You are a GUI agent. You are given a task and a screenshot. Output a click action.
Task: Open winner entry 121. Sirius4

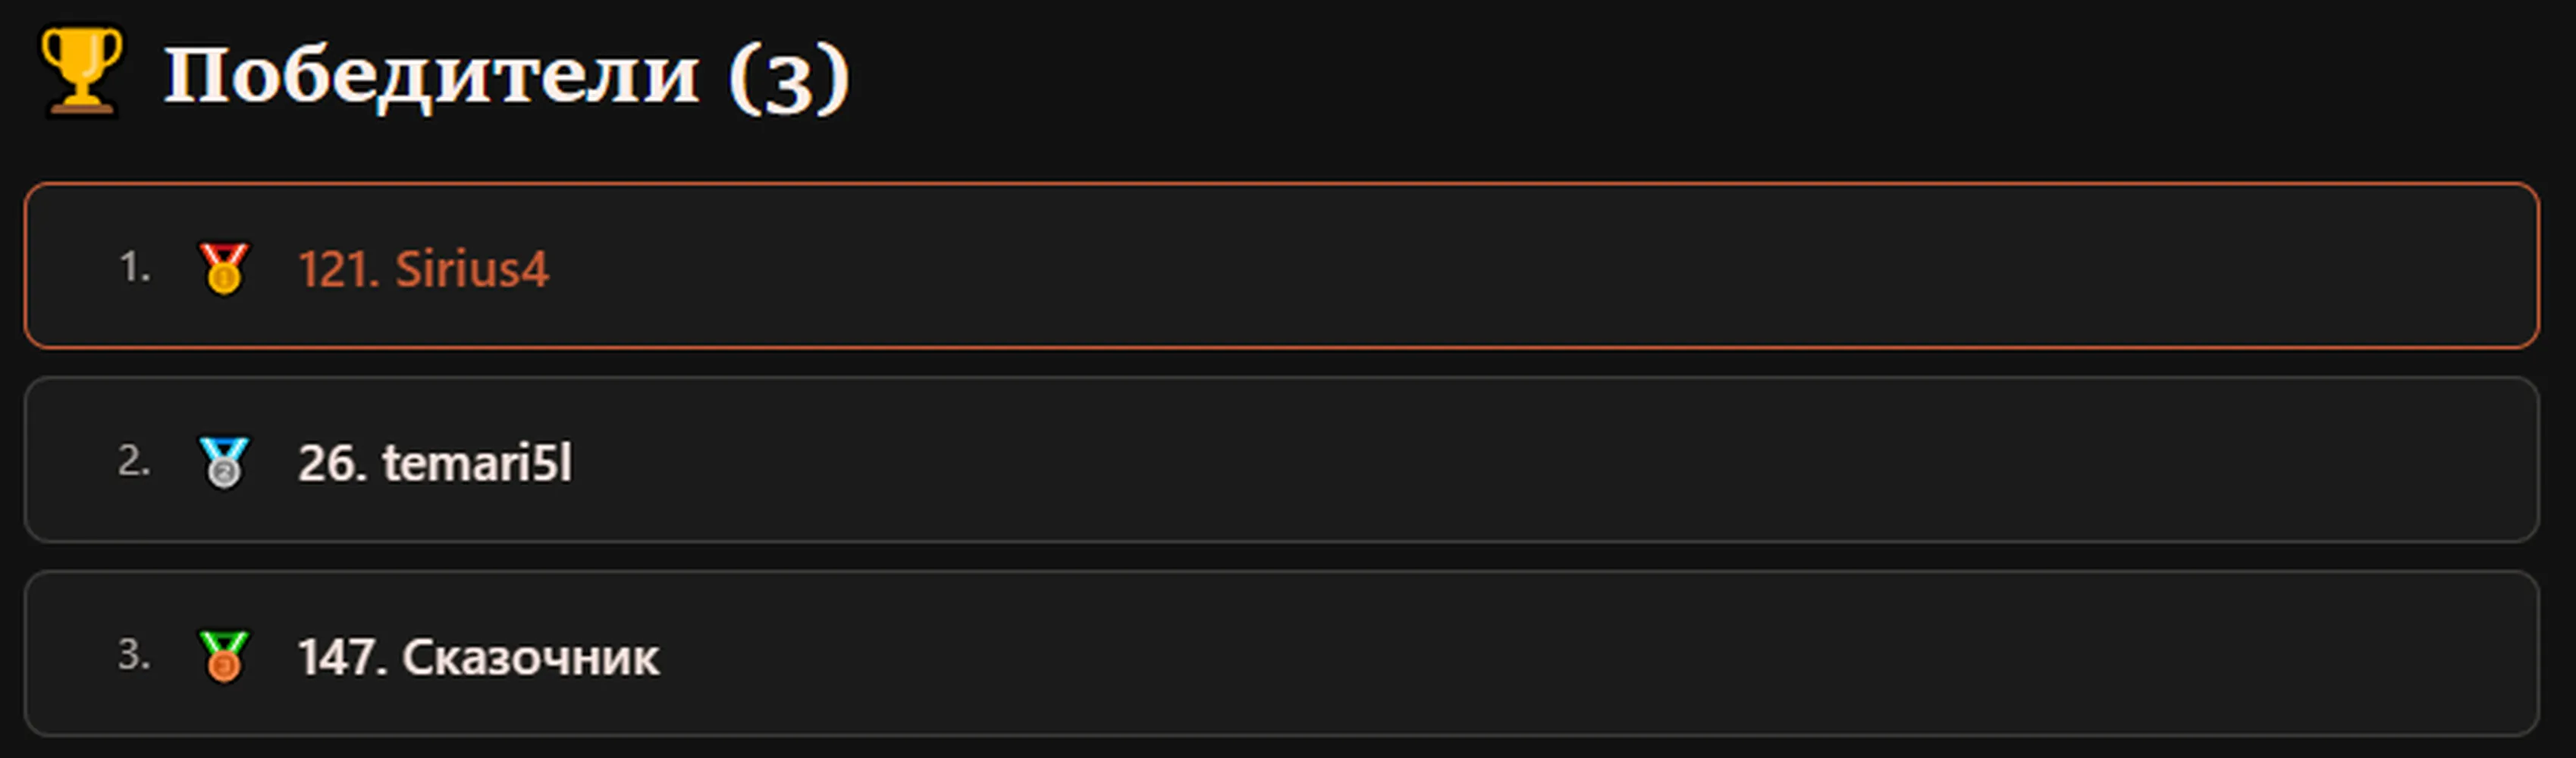423,269
